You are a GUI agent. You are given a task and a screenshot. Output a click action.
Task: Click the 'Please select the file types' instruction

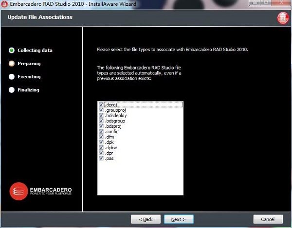172,50
